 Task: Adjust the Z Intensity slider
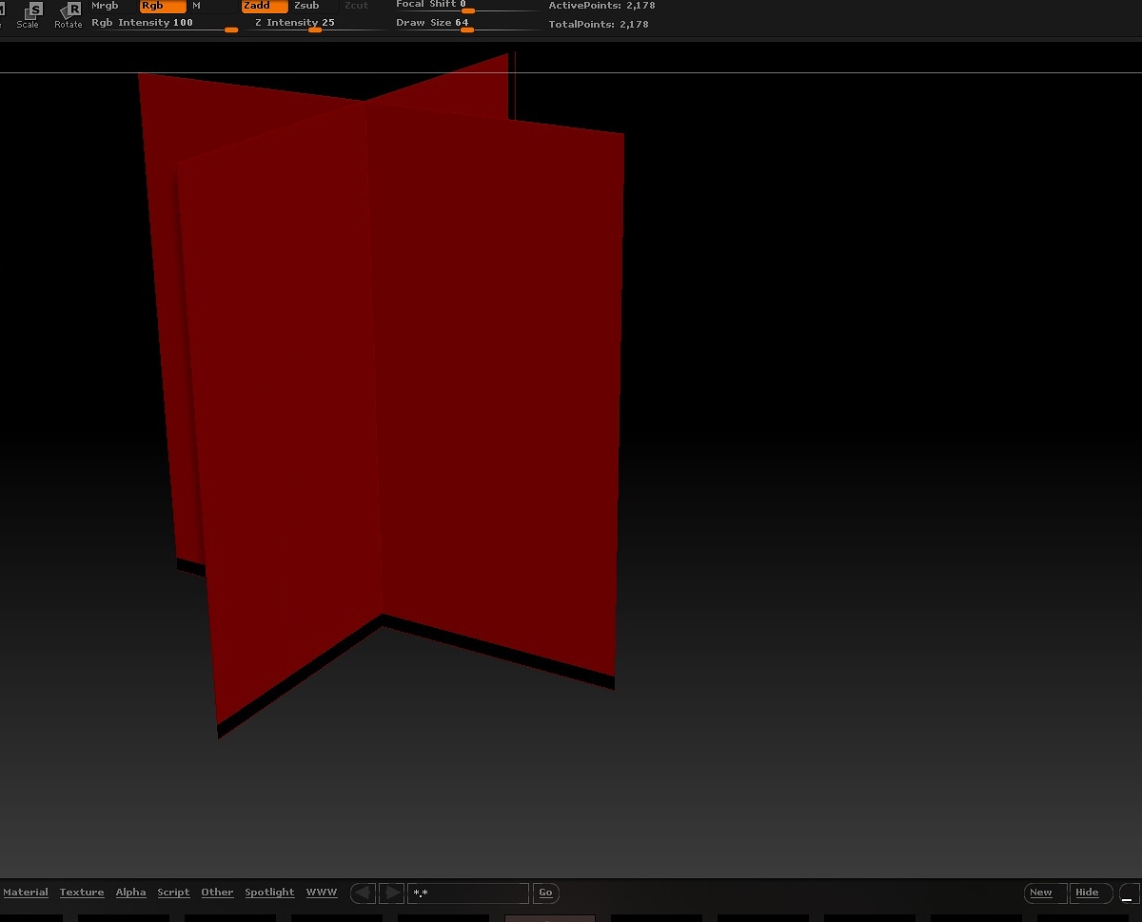317,24
